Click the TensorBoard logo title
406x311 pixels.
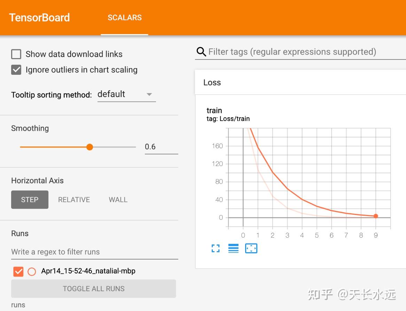pyautogui.click(x=39, y=18)
